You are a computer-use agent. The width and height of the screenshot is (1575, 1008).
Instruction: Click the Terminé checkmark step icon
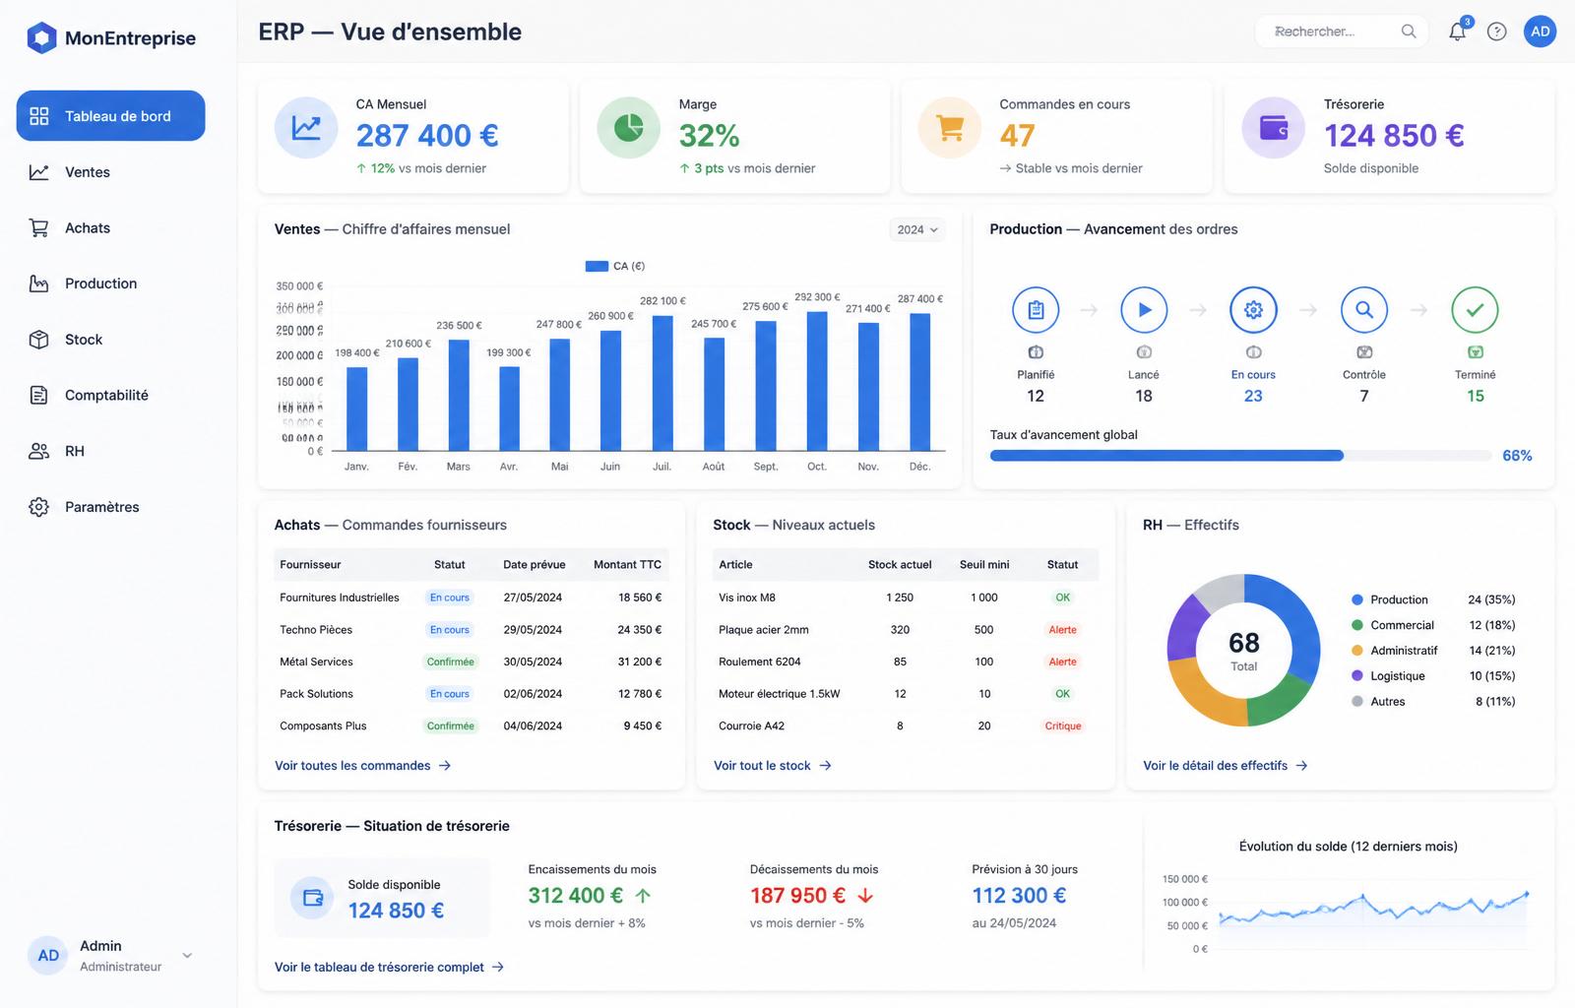coord(1475,310)
